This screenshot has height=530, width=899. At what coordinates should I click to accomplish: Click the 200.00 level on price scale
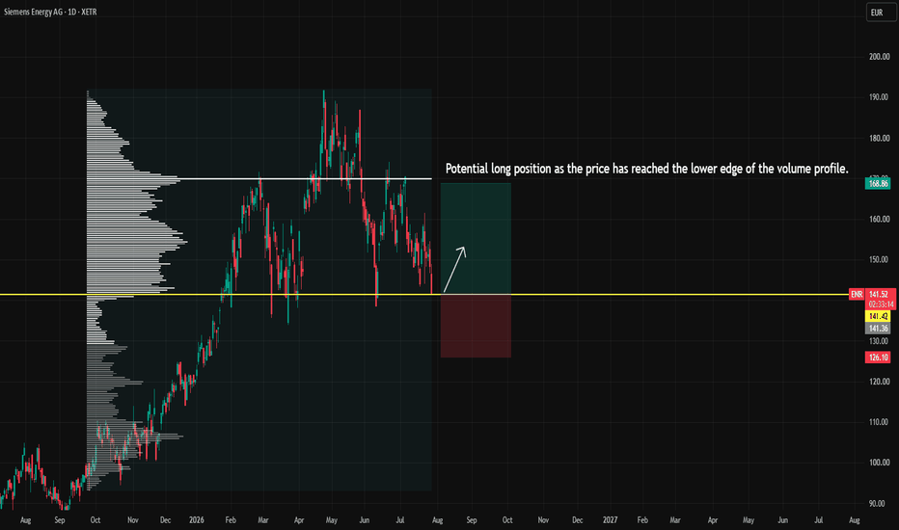[x=879, y=57]
